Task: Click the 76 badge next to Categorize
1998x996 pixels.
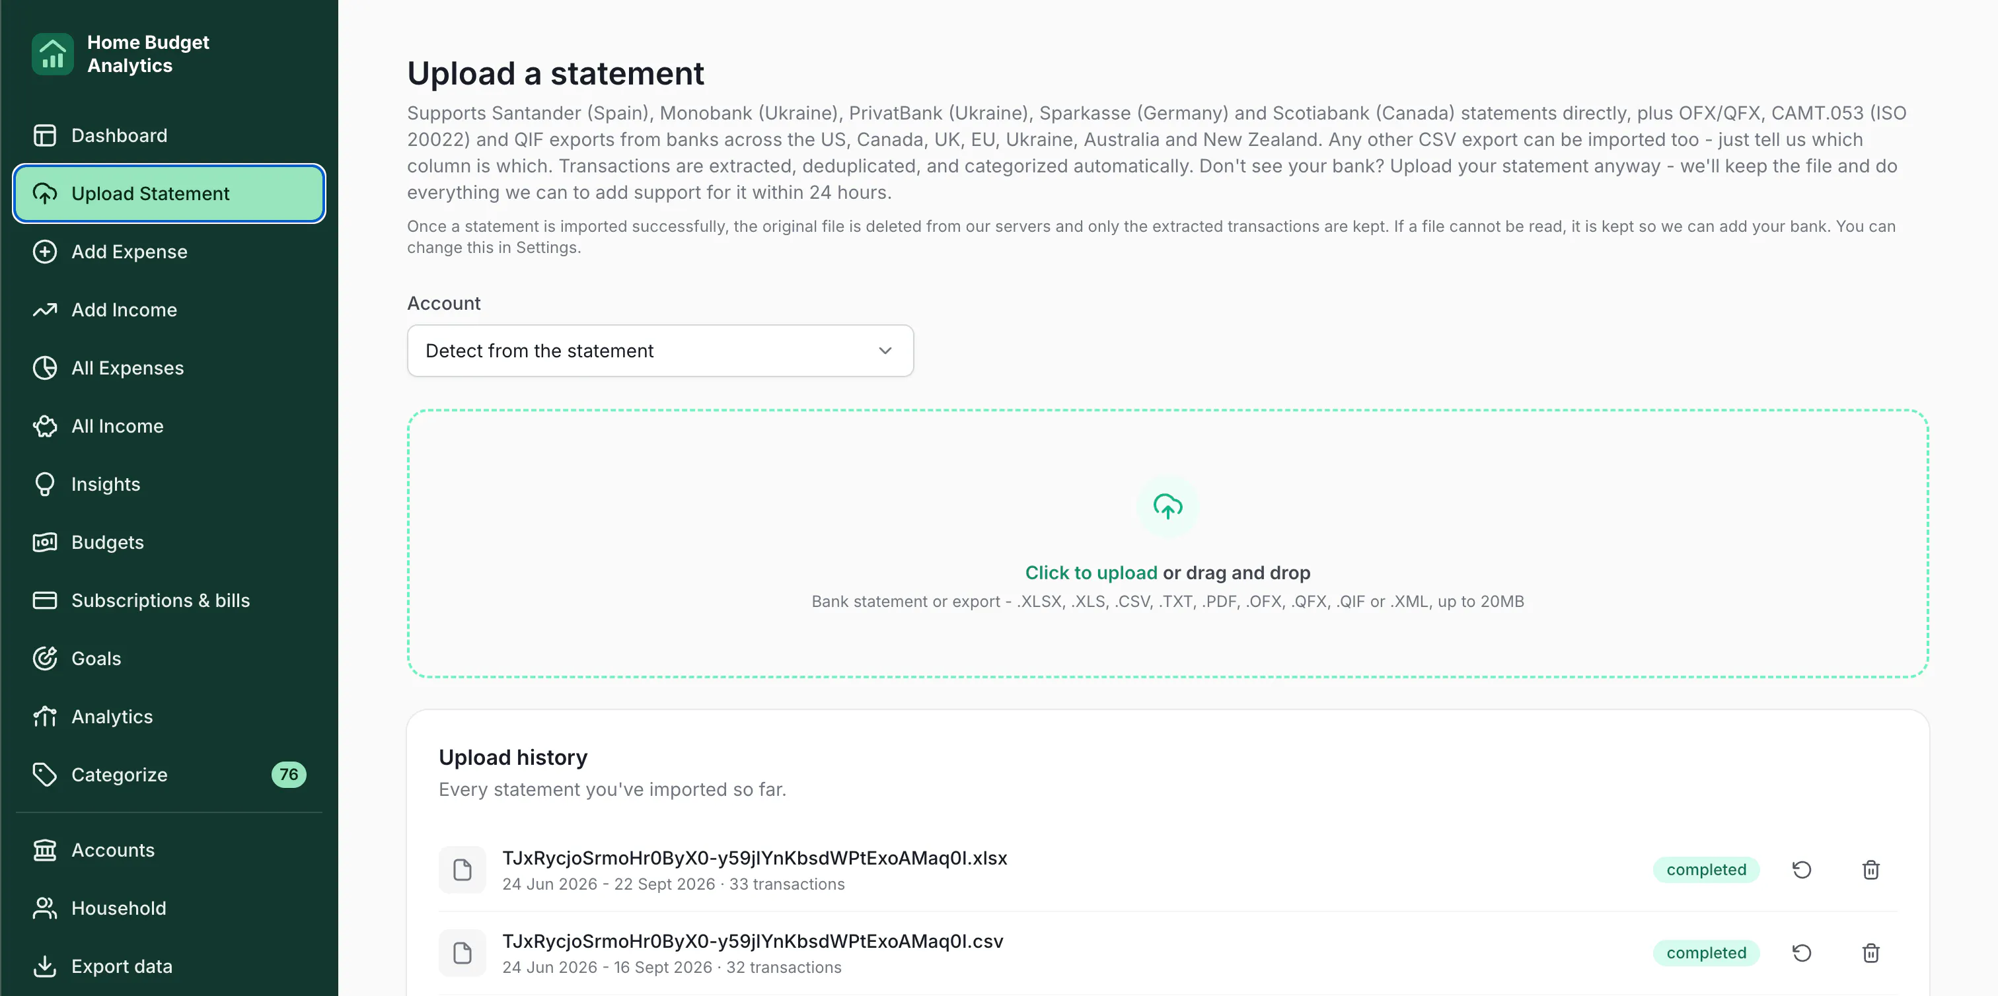Action: pos(289,774)
